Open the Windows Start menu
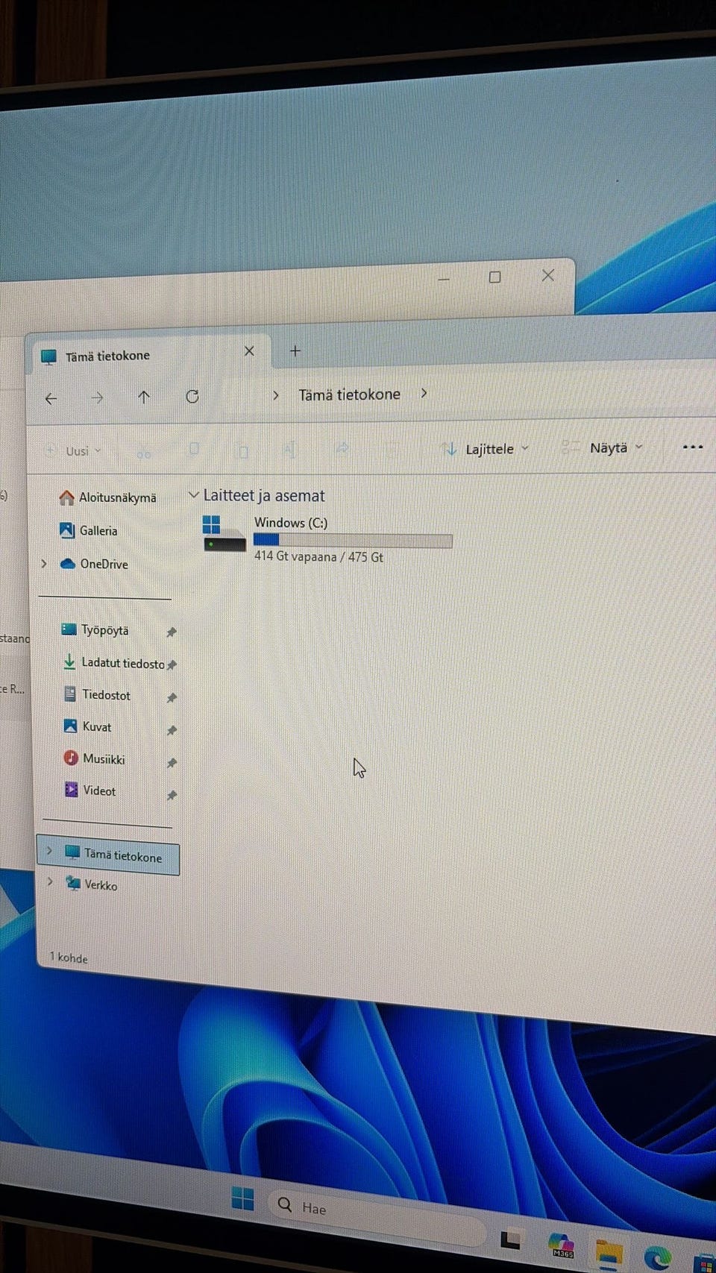This screenshot has height=1273, width=716. coord(242,1198)
